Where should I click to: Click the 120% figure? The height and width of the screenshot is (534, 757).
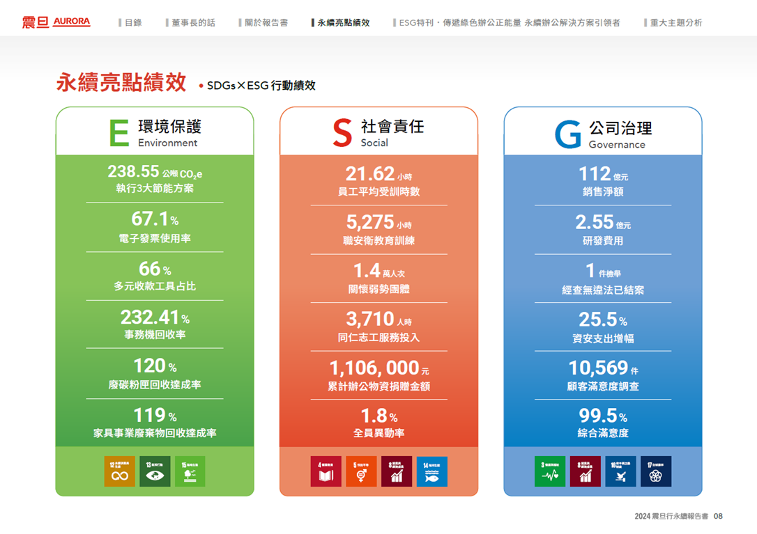pos(155,366)
